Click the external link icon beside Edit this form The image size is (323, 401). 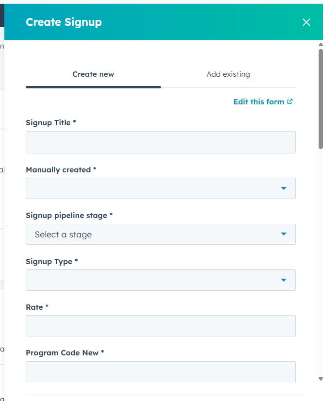(x=290, y=101)
